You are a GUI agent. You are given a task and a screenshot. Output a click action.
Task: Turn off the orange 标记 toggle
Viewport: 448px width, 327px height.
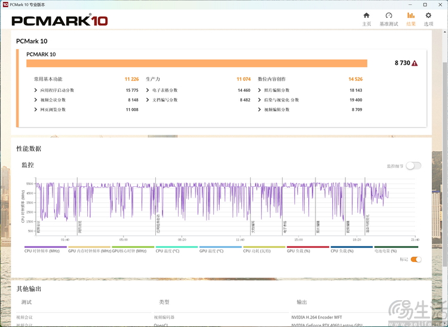416,260
